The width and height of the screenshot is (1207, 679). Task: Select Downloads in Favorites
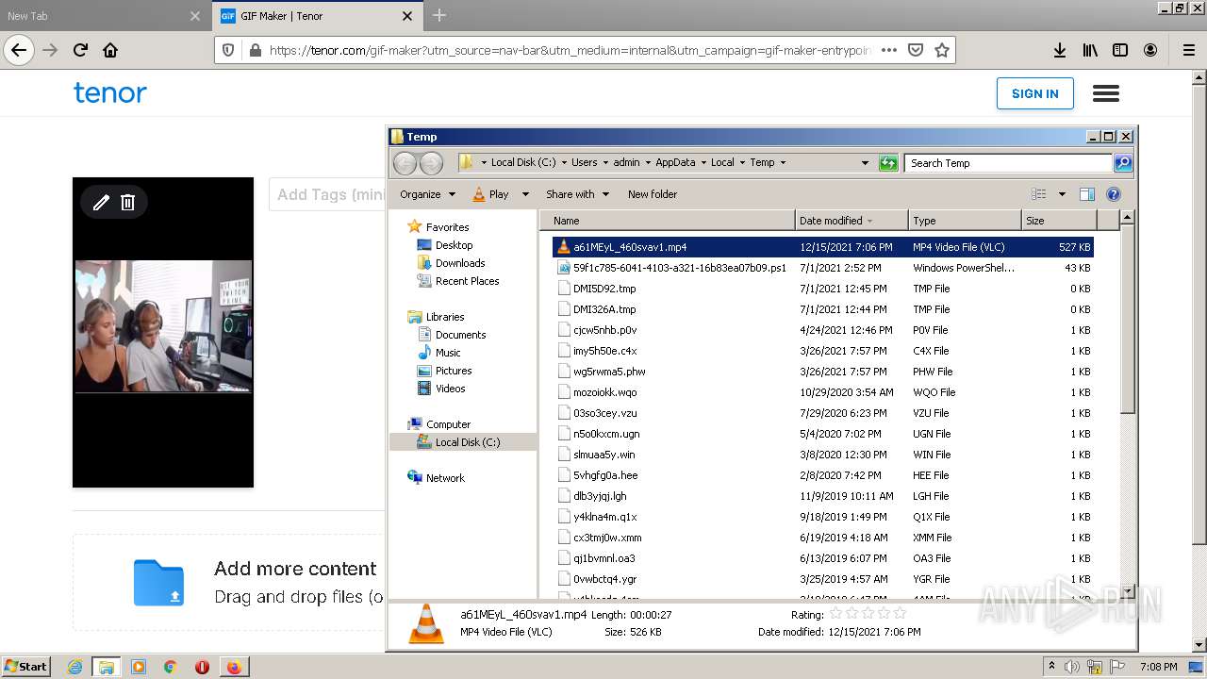[460, 263]
